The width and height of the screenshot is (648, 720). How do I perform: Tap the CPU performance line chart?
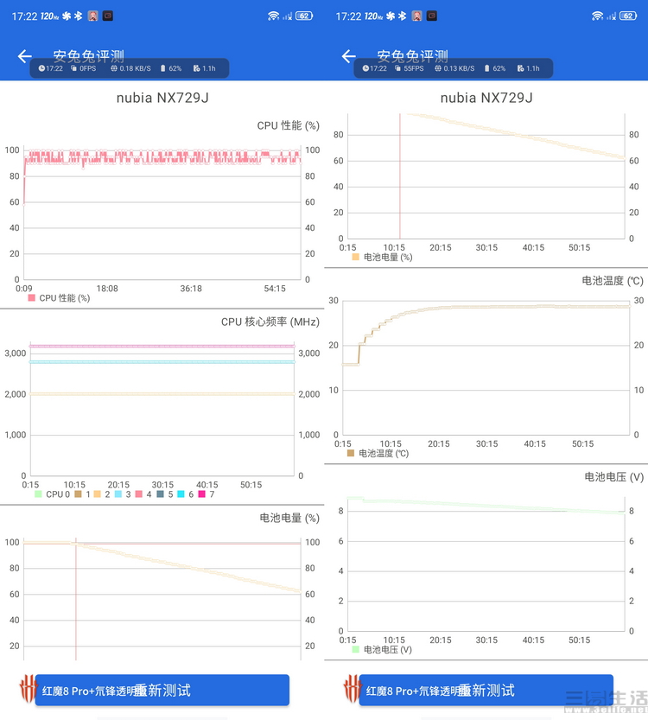(x=162, y=213)
